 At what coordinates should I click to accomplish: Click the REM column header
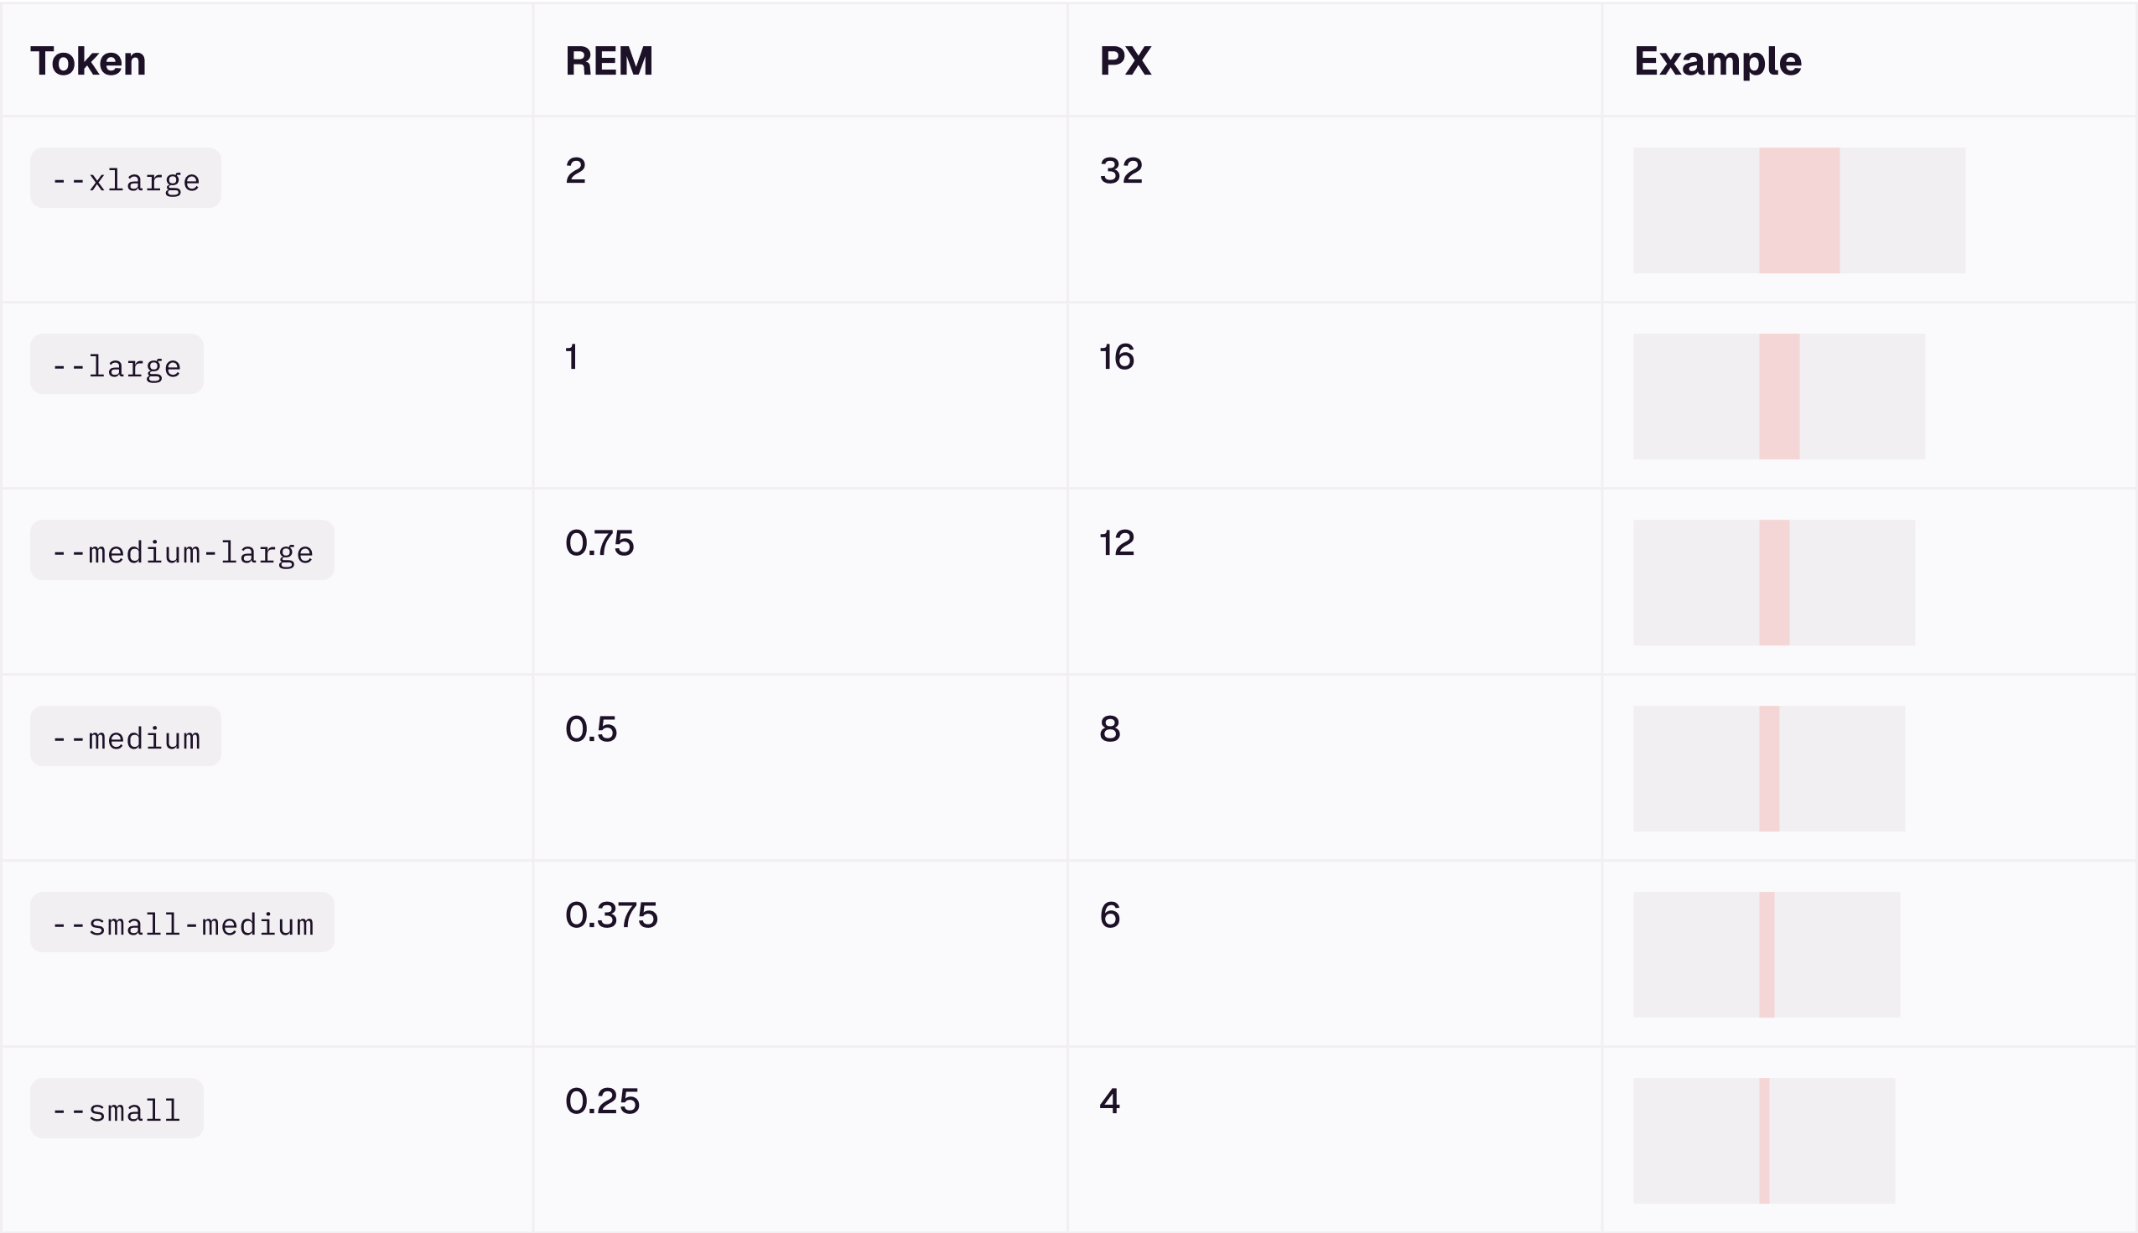tap(609, 61)
